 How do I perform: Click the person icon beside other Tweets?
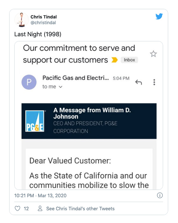[x=40, y=208]
